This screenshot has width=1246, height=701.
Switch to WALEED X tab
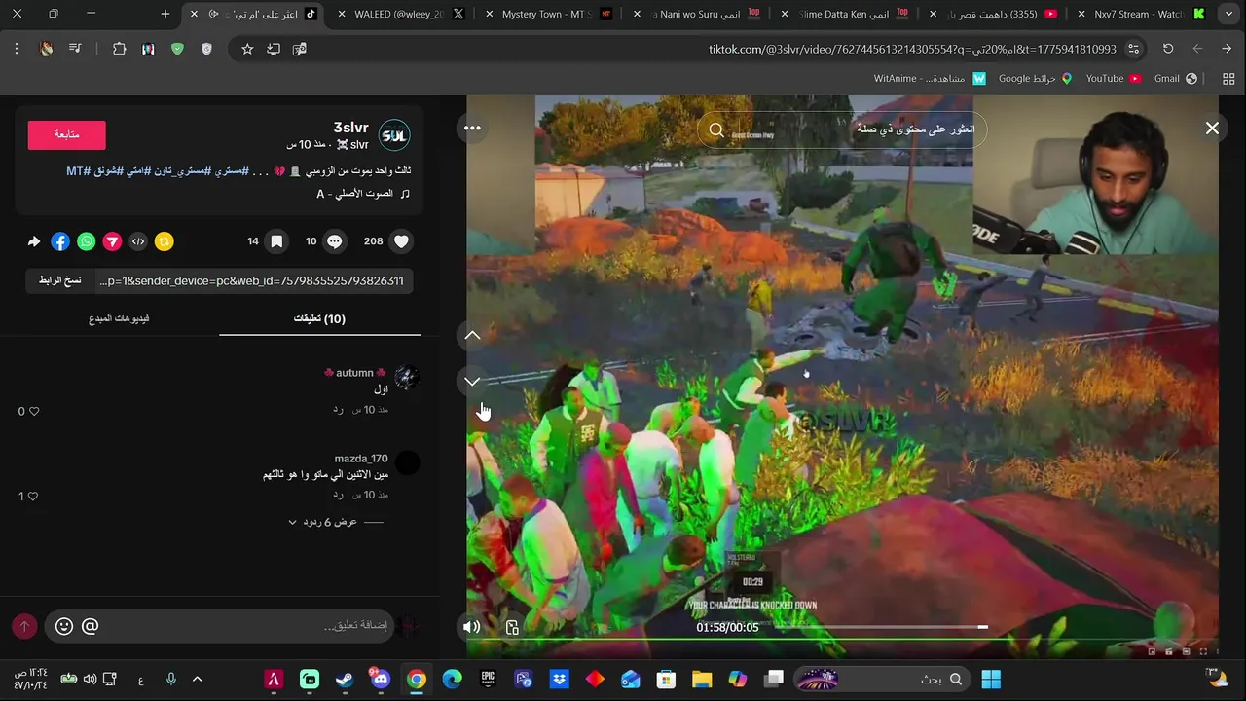click(399, 14)
